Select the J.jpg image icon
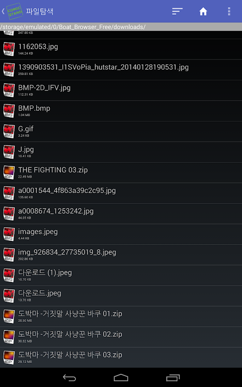The height and width of the screenshot is (387, 242). [9, 152]
